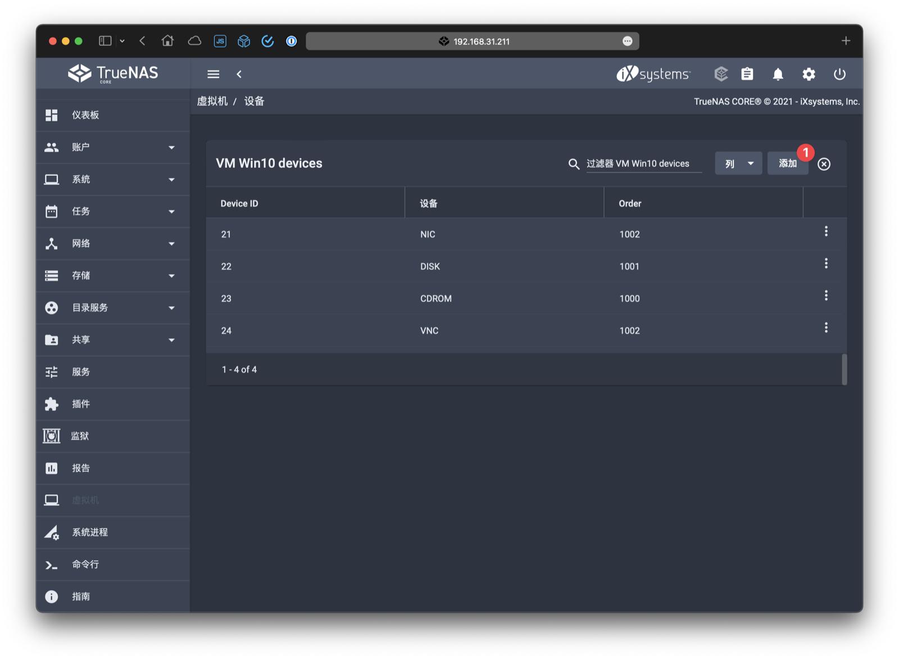Close the devices table with the circled X
The height and width of the screenshot is (660, 899).
point(824,164)
